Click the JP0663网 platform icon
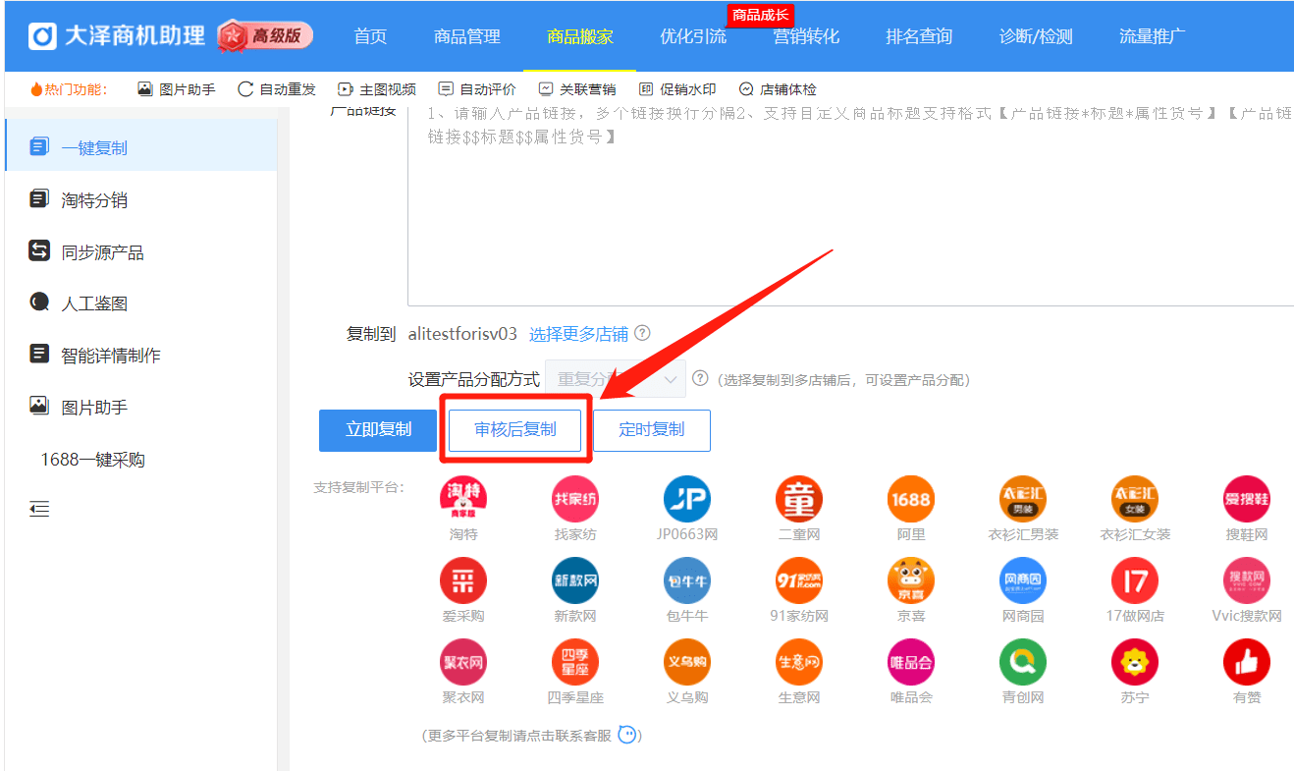Screen dimensions: 1294x771 [687, 499]
